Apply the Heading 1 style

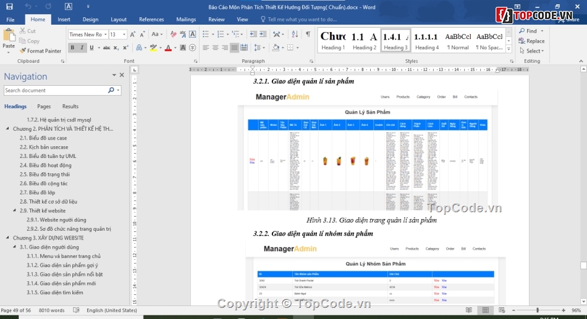[333, 40]
